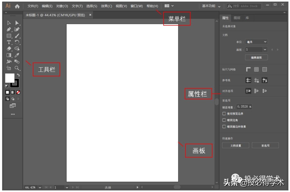Viewport: 290px width, 192px height.
Task: Open the 窗口(W) menu
Action: point(138,6)
